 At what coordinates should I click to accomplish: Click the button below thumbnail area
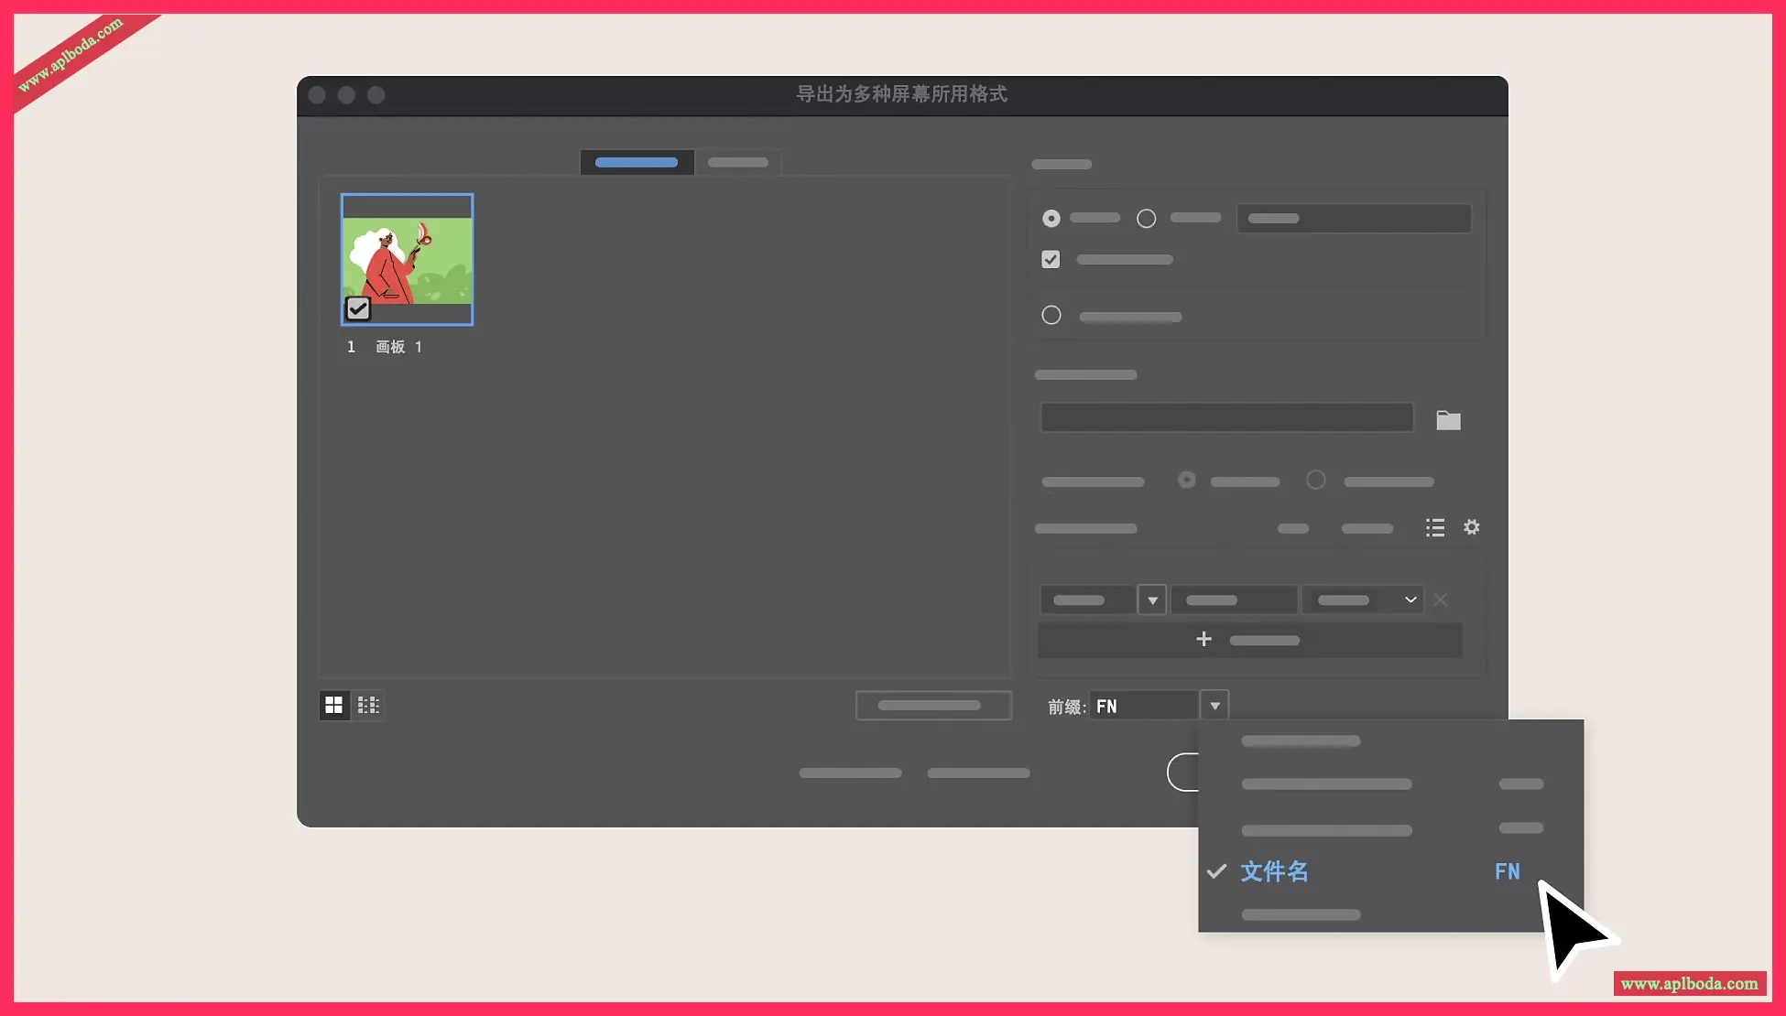tap(932, 705)
